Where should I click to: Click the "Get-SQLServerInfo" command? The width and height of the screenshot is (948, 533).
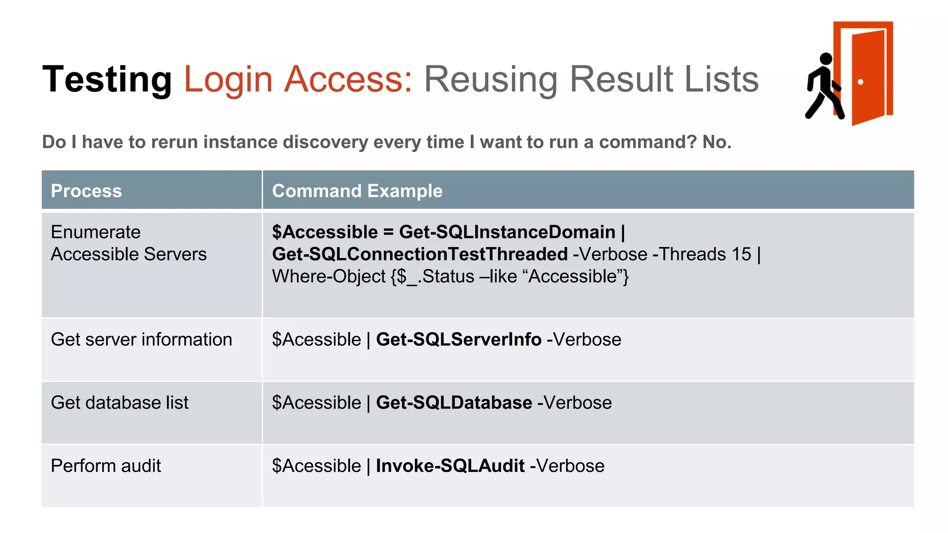(x=458, y=340)
